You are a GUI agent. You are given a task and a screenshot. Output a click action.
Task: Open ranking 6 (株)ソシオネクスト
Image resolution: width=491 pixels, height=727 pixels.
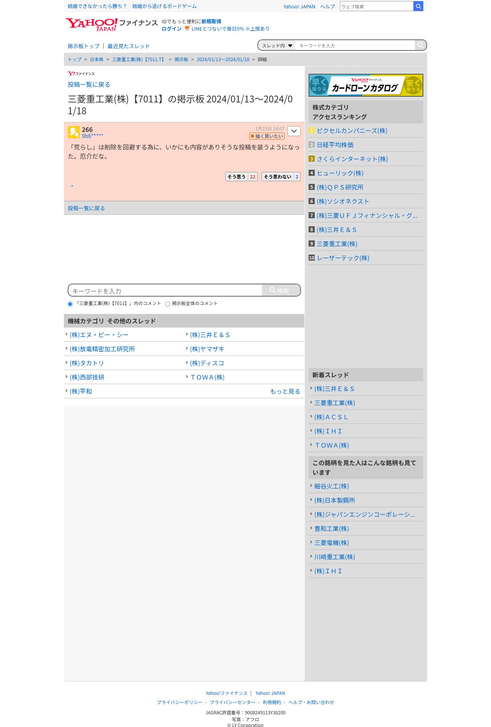343,201
